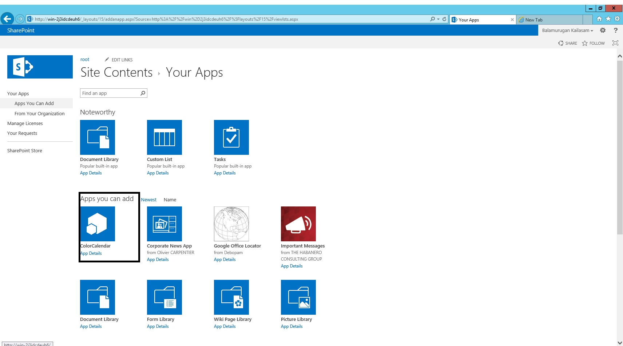
Task: Open the ColorCalendar app tile
Action: (98, 224)
